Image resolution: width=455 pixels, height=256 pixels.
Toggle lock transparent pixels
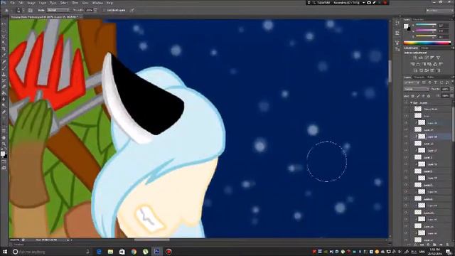click(413, 96)
